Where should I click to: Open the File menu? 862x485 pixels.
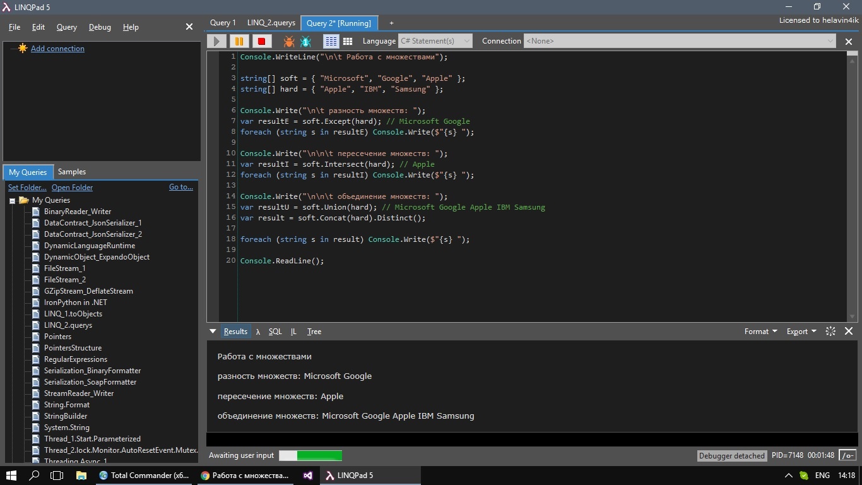click(15, 27)
